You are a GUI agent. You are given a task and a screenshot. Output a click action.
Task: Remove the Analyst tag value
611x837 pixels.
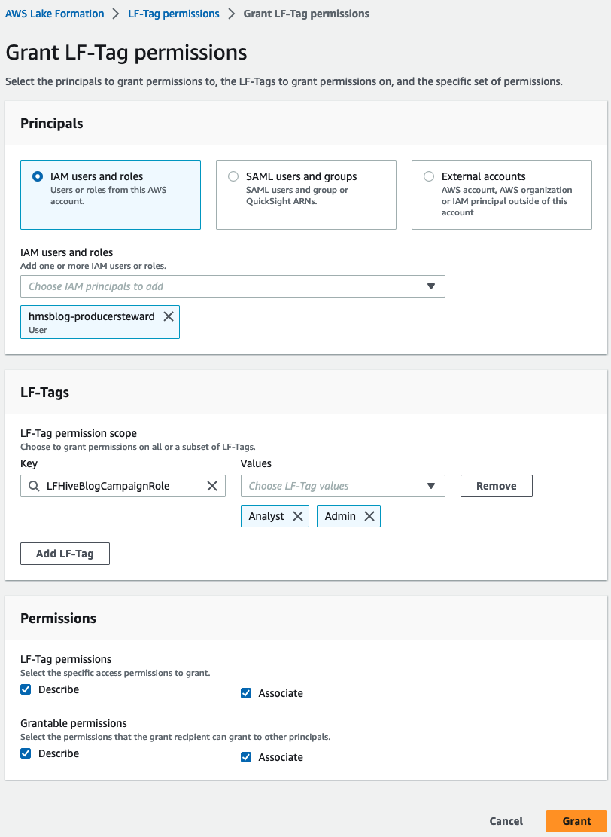(298, 516)
